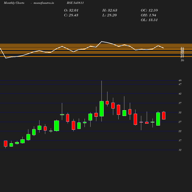
Task: Click the price axis label 12
Action: point(180,150)
